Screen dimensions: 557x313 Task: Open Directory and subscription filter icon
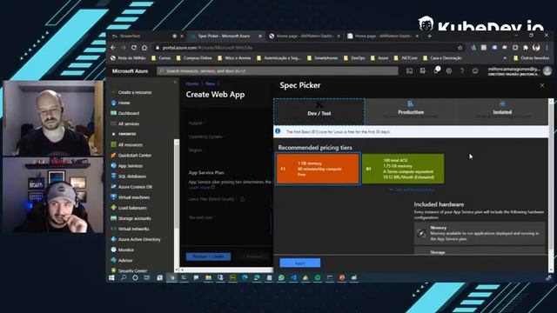pyautogui.click(x=422, y=71)
